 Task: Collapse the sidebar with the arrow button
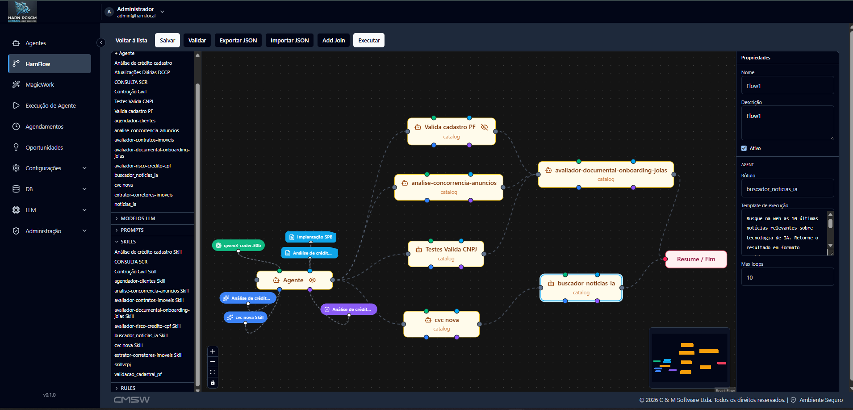[x=101, y=42]
